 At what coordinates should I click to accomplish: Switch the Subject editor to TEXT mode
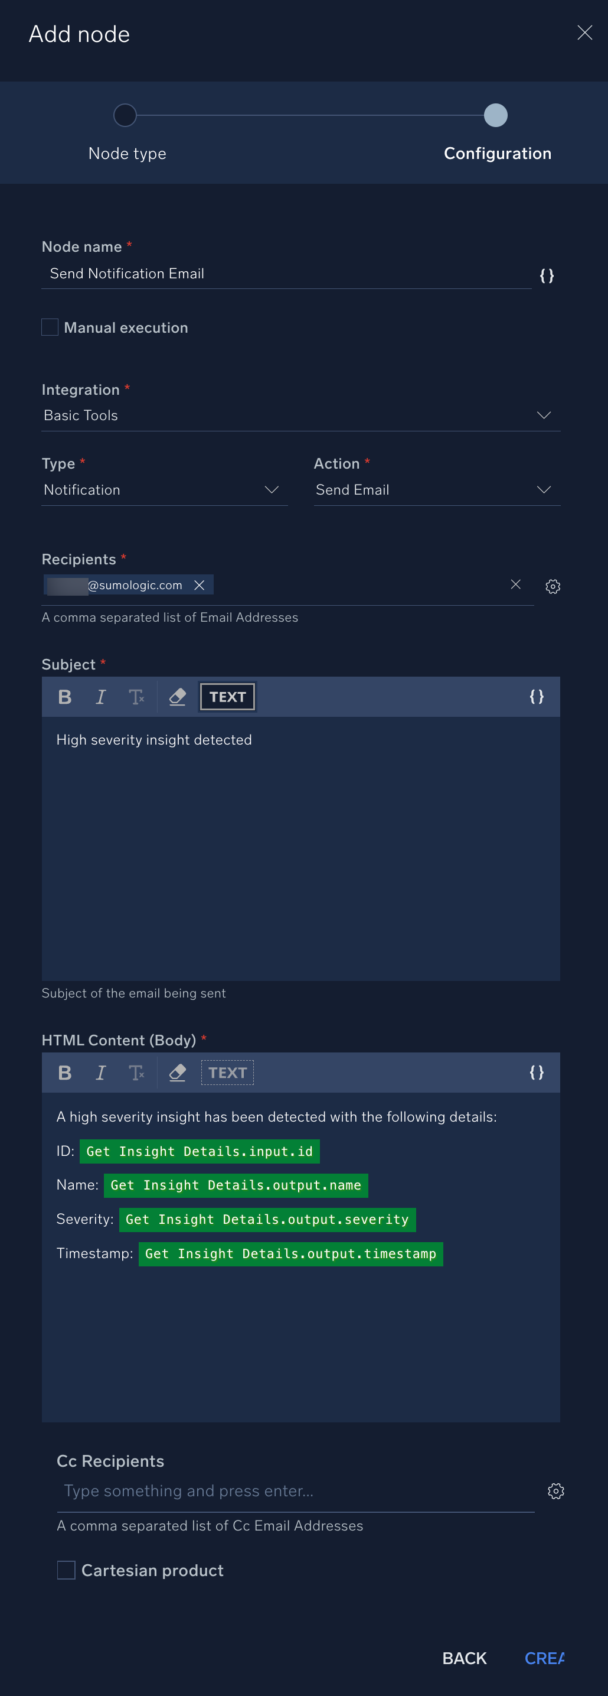click(226, 697)
